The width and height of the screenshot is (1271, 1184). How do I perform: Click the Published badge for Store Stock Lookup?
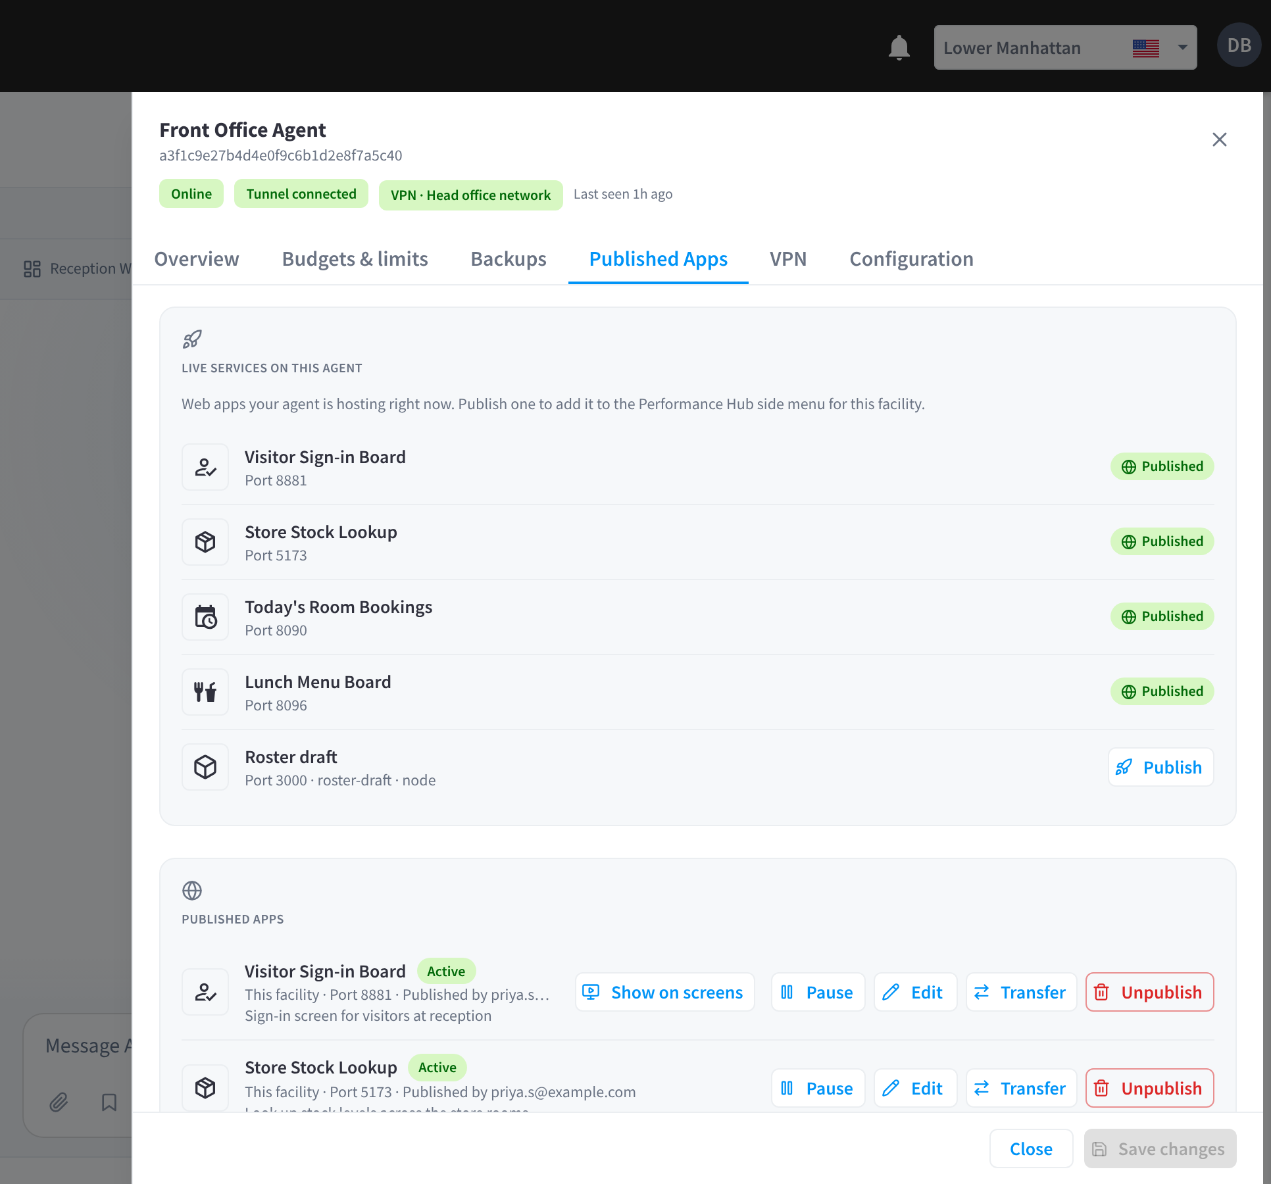[x=1162, y=541]
